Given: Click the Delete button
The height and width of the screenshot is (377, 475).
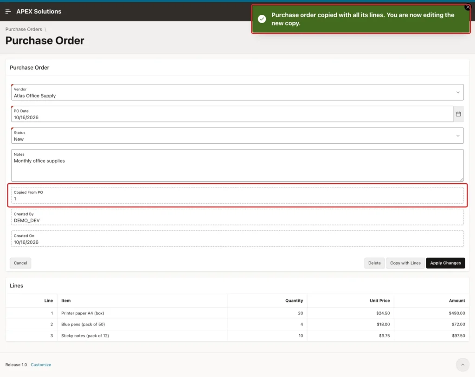Looking at the screenshot, I should [x=374, y=263].
